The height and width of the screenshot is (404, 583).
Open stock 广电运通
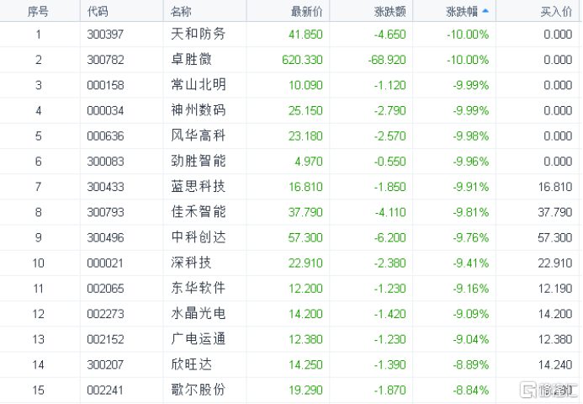(199, 339)
